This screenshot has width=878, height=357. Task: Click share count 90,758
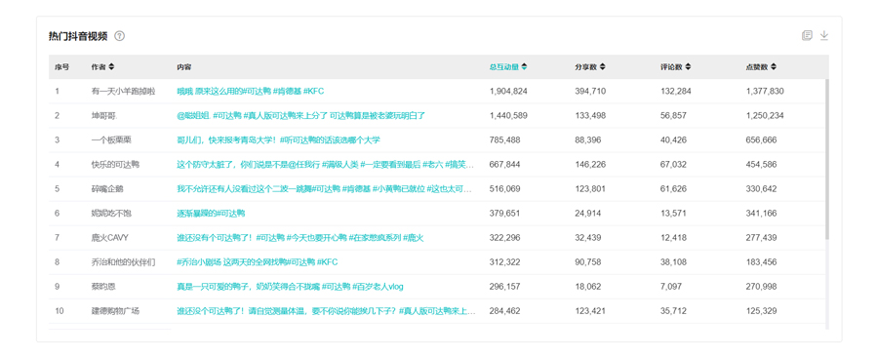click(x=588, y=261)
